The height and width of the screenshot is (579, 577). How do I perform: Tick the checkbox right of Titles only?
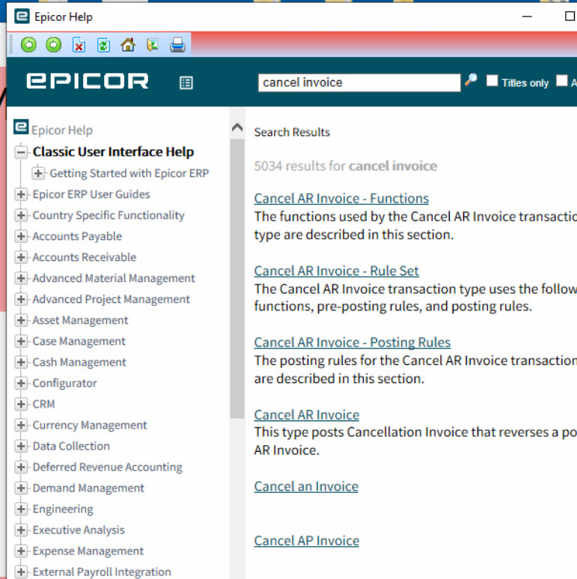click(562, 81)
